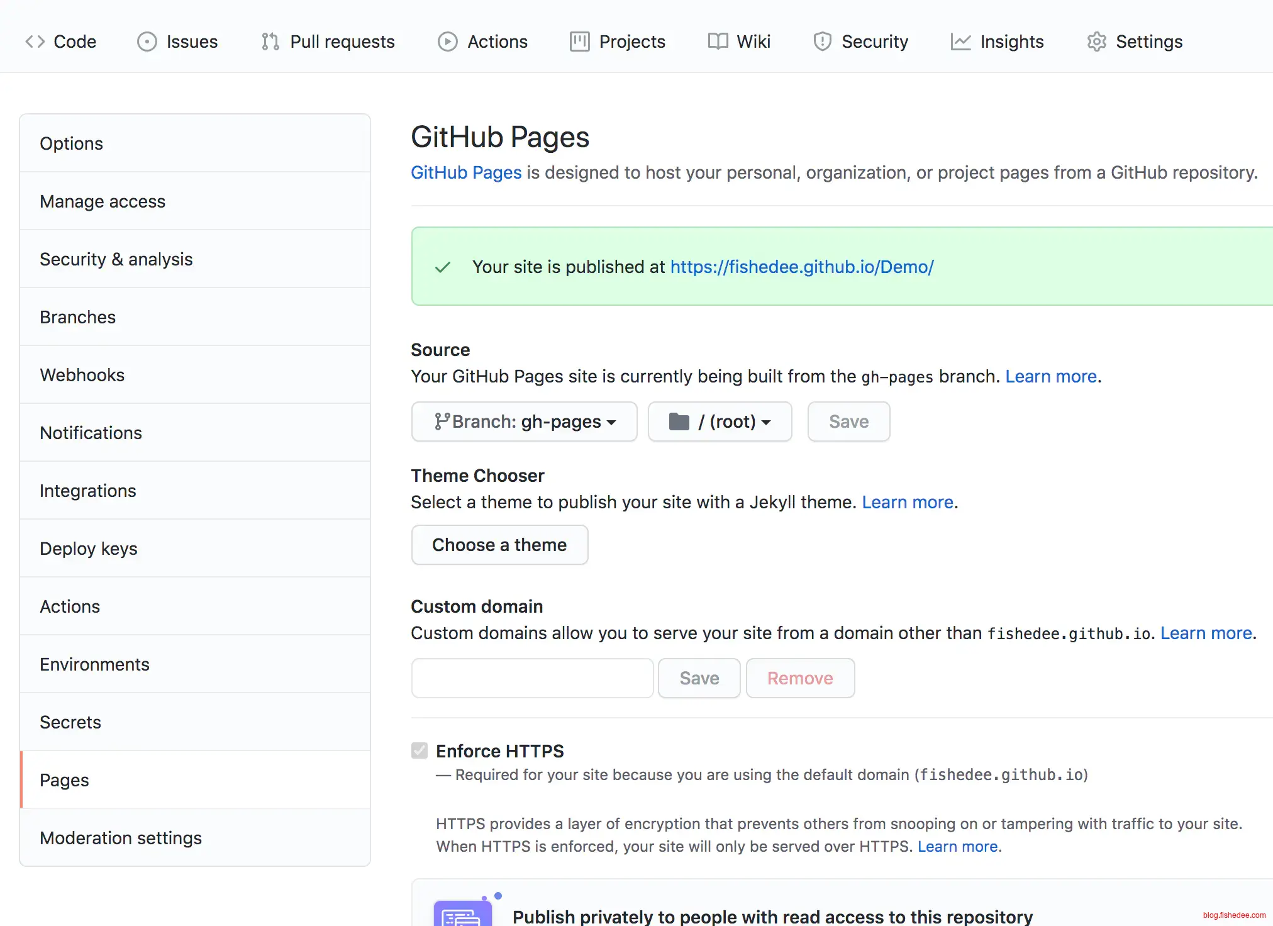The image size is (1273, 926).
Task: Click the Actions play icon
Action: point(447,42)
